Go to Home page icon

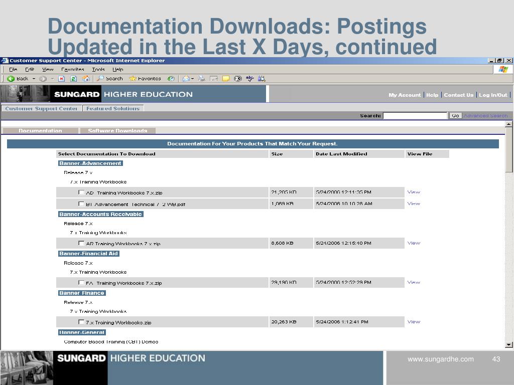[x=86, y=79]
